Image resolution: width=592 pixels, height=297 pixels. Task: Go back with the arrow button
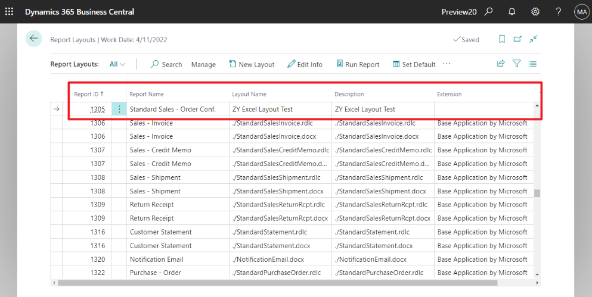click(33, 39)
